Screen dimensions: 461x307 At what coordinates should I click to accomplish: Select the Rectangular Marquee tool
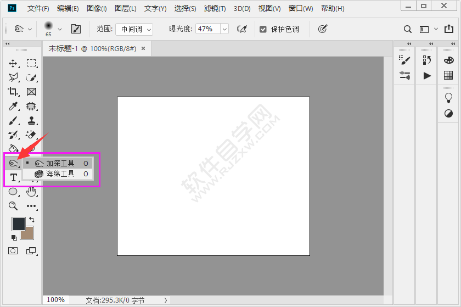point(31,63)
